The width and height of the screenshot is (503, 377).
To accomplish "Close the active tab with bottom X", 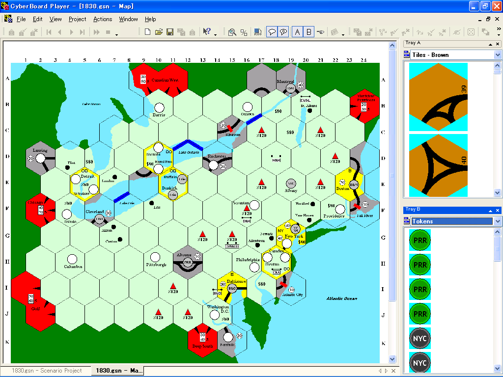I will point(393,371).
